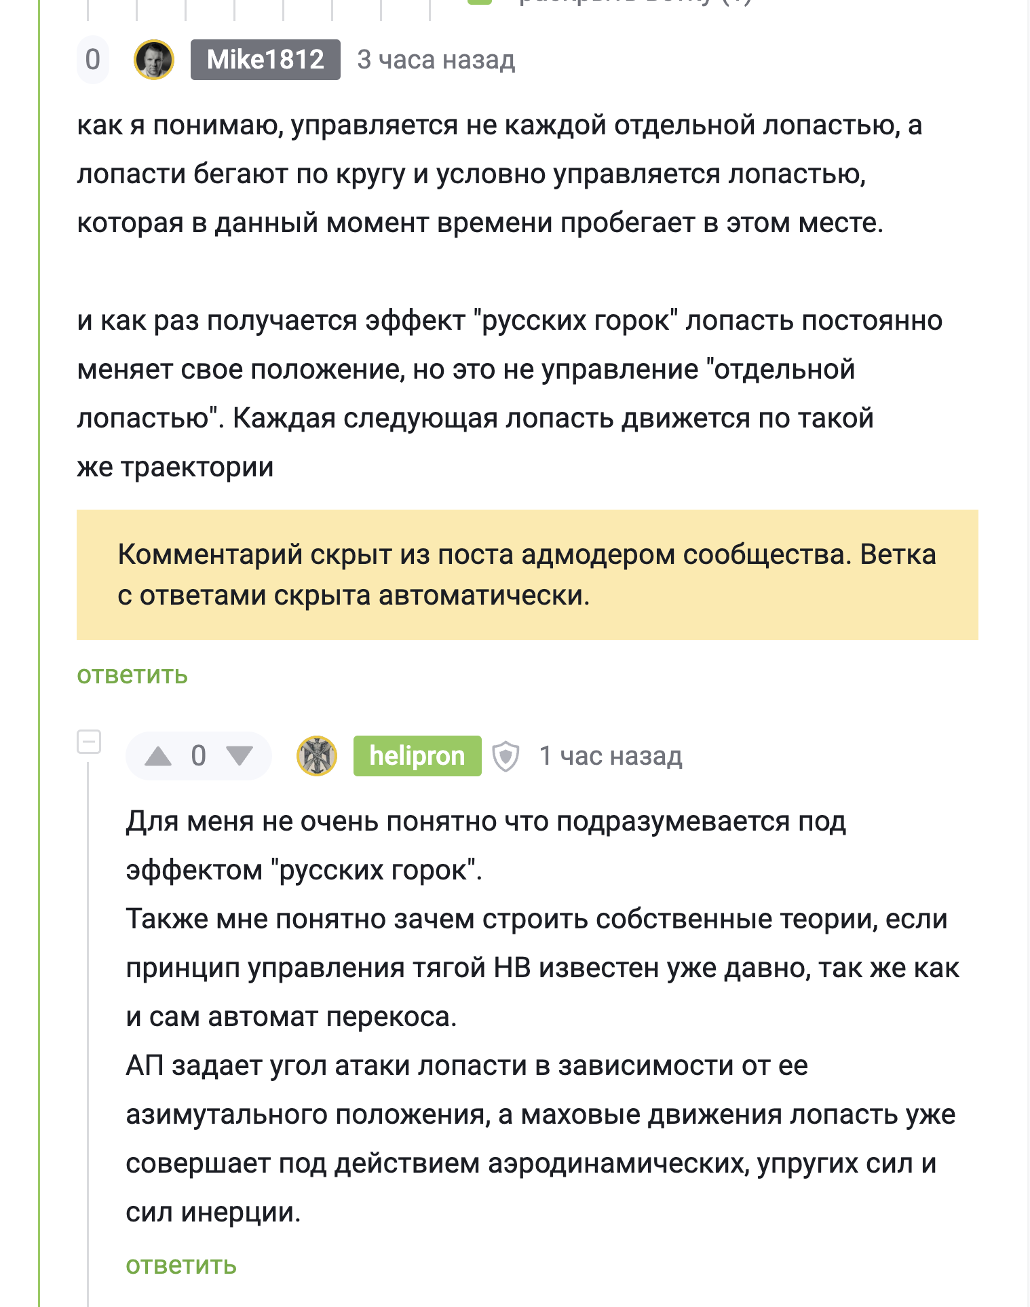This screenshot has width=1030, height=1307.
Task: Click the vote score between helipron's arrows
Action: coord(198,756)
